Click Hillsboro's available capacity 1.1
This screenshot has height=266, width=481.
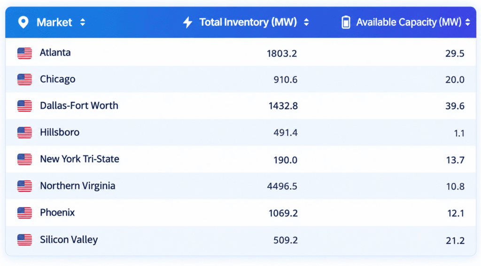pos(459,133)
